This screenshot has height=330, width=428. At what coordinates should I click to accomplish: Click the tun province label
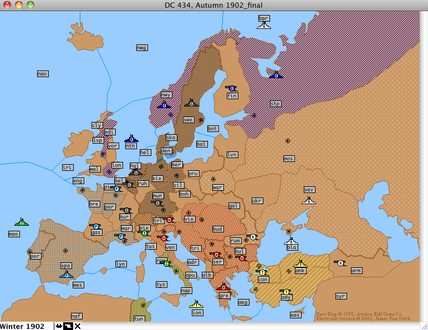click(139, 319)
